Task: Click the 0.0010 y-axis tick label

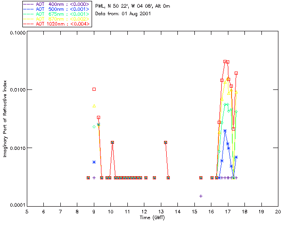Action: tap(17, 148)
